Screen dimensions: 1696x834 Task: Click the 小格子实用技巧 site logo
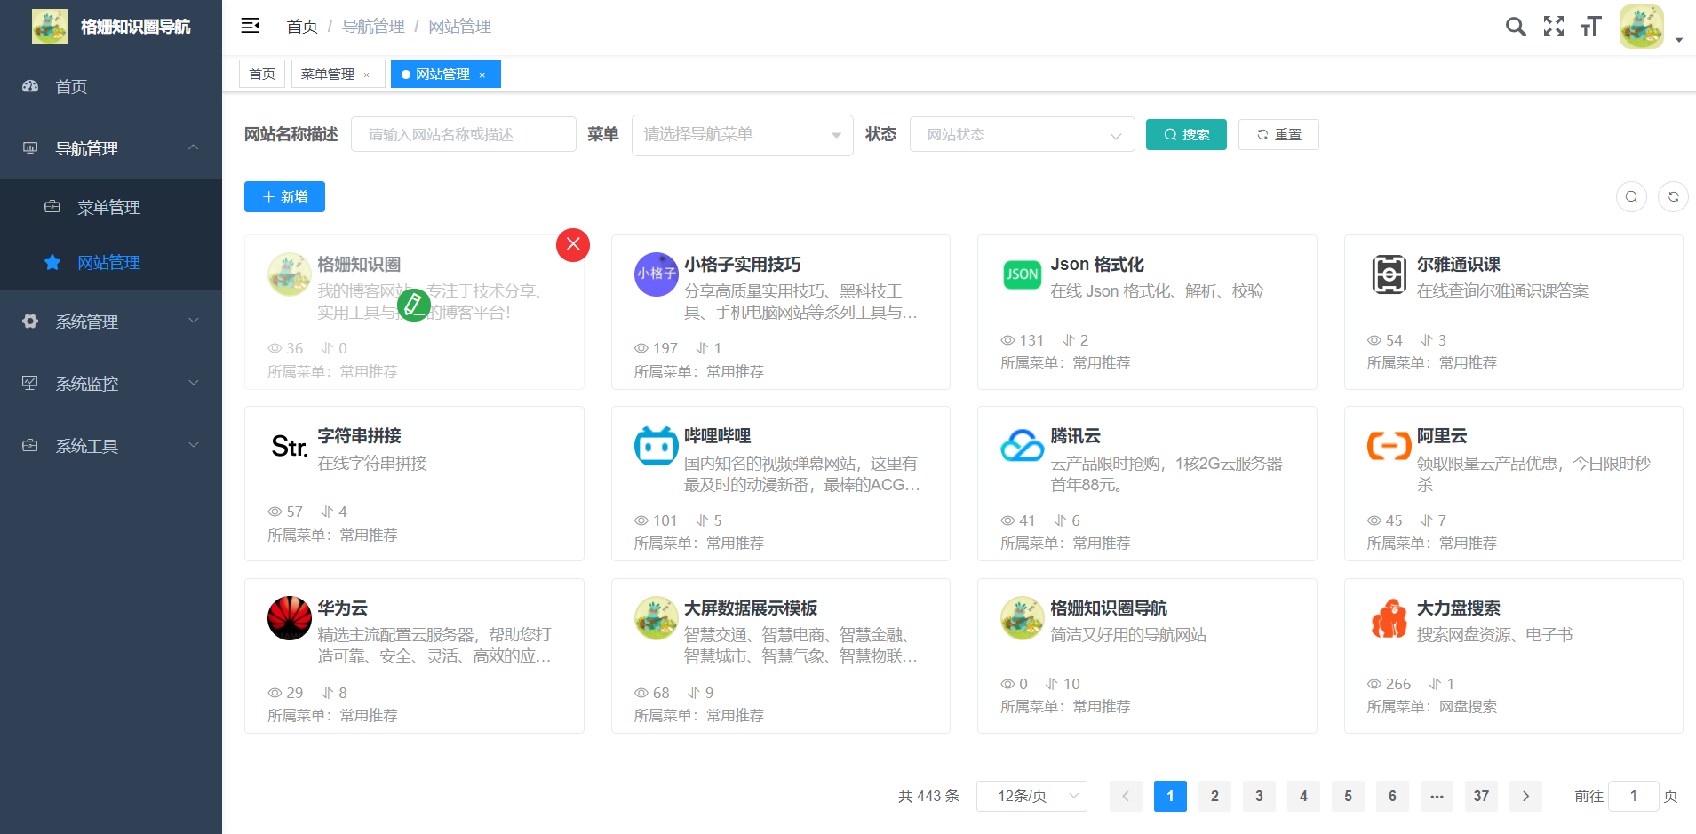(x=656, y=274)
